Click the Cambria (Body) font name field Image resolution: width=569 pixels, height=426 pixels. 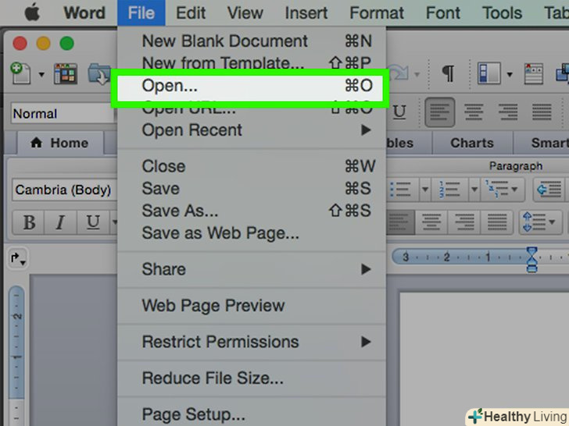tap(64, 190)
